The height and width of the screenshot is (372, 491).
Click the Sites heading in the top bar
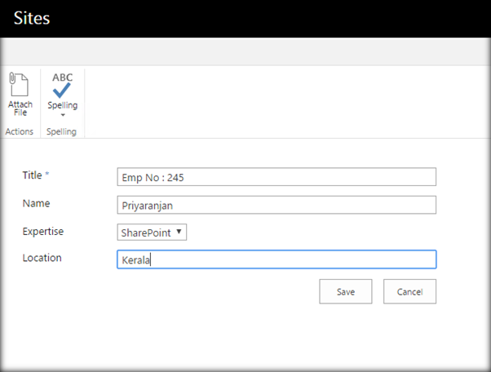[x=32, y=18]
